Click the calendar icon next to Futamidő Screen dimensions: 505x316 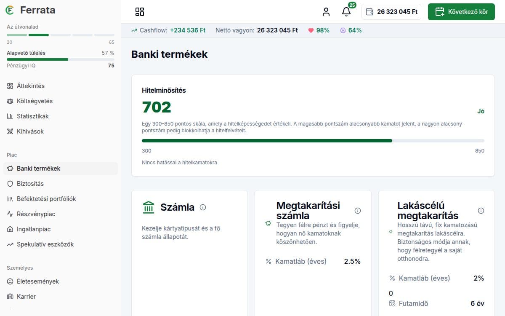(392, 303)
